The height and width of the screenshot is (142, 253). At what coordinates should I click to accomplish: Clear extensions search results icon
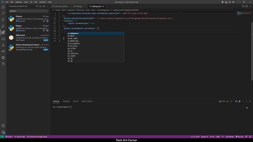[44, 6]
